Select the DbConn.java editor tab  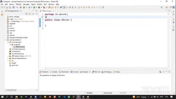coord(47,11)
